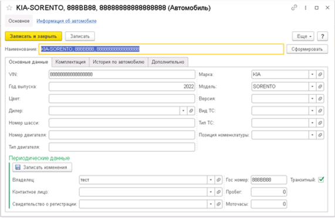This screenshot has height=218, width=335.
Task: Open the Вид ТС dropdown
Action: point(312,111)
